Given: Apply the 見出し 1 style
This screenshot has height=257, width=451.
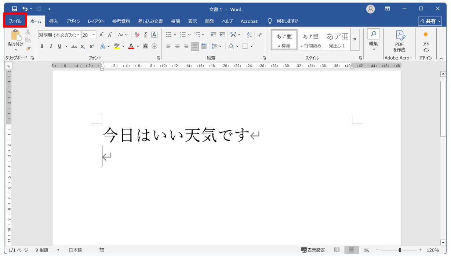Looking at the screenshot, I should pos(337,40).
